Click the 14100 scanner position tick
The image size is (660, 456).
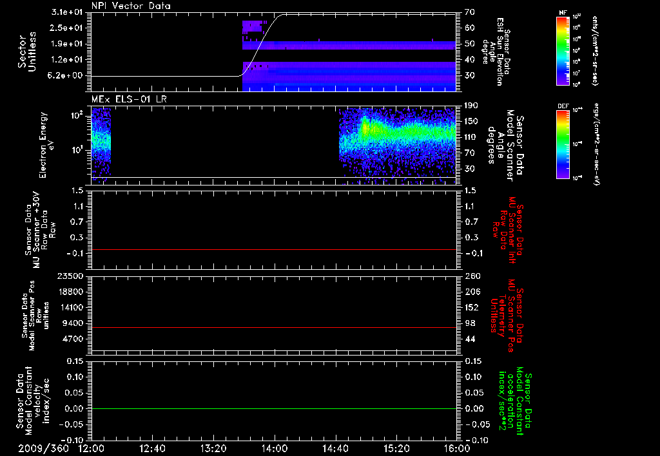71,307
